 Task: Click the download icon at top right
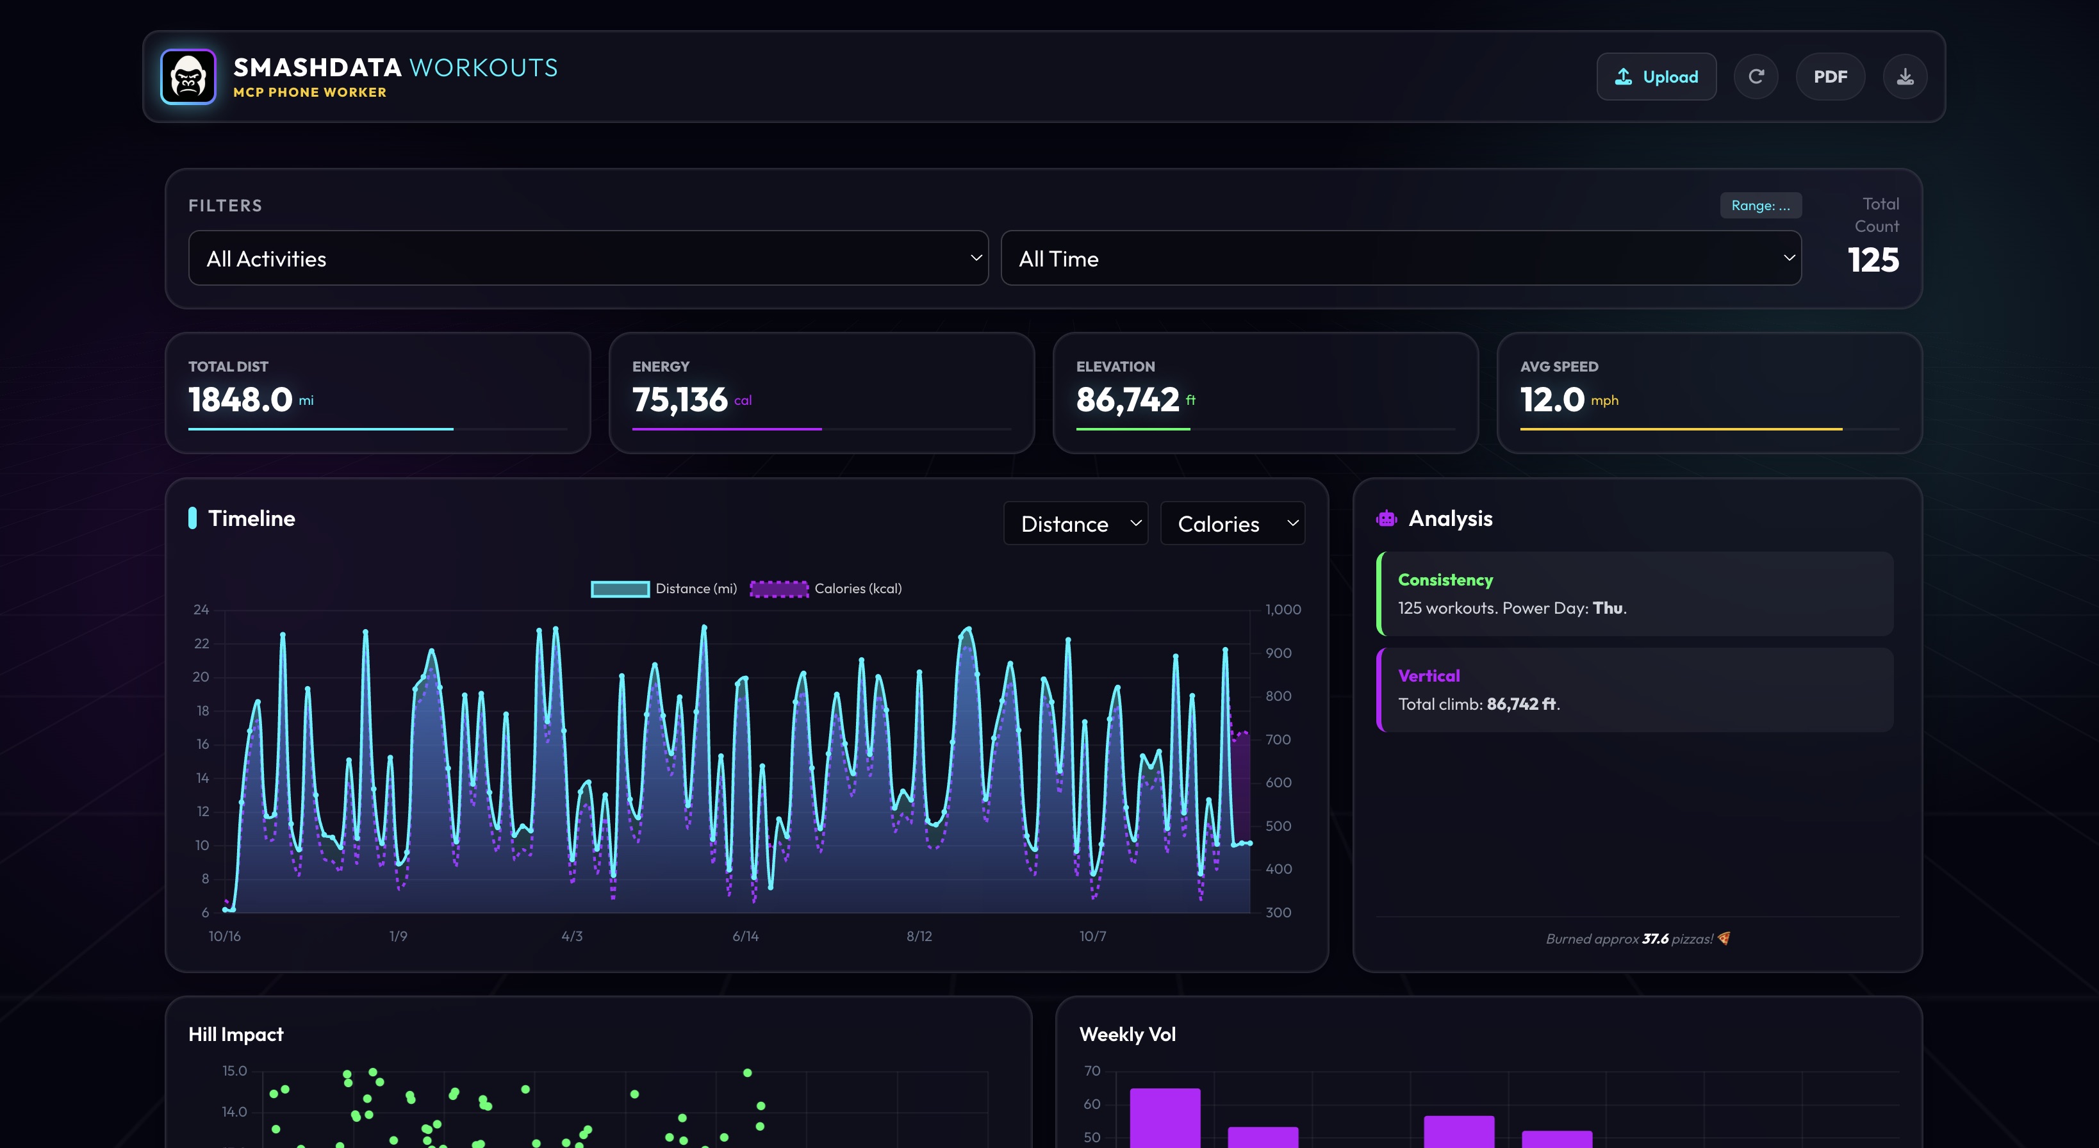click(1905, 76)
